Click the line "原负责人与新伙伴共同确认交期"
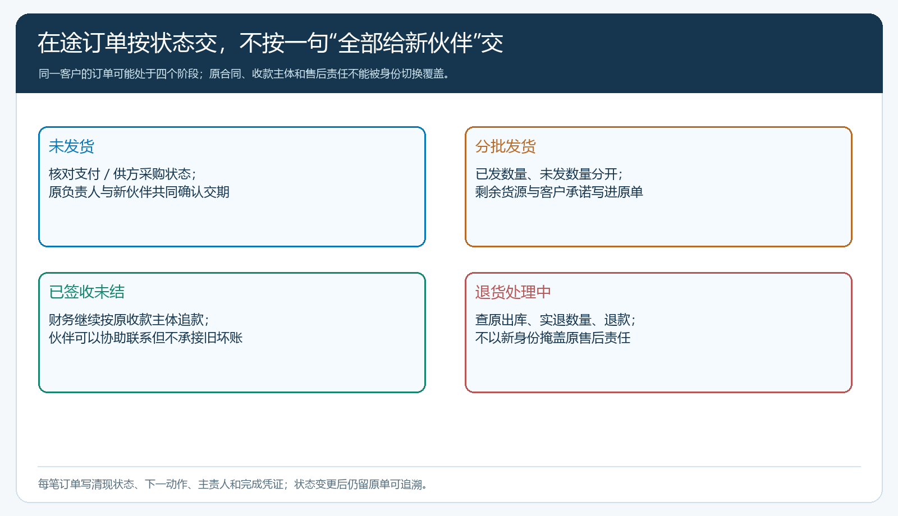Screen dimensions: 898x516 139,192
